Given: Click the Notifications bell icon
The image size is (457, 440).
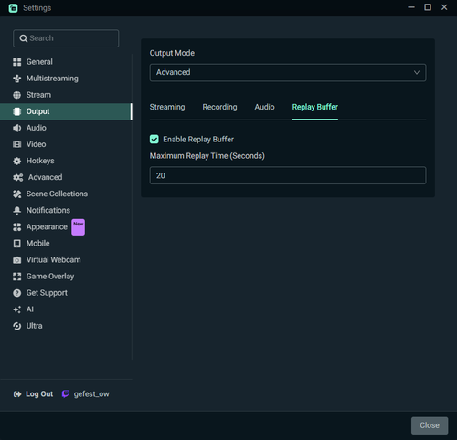Looking at the screenshot, I should coord(17,210).
